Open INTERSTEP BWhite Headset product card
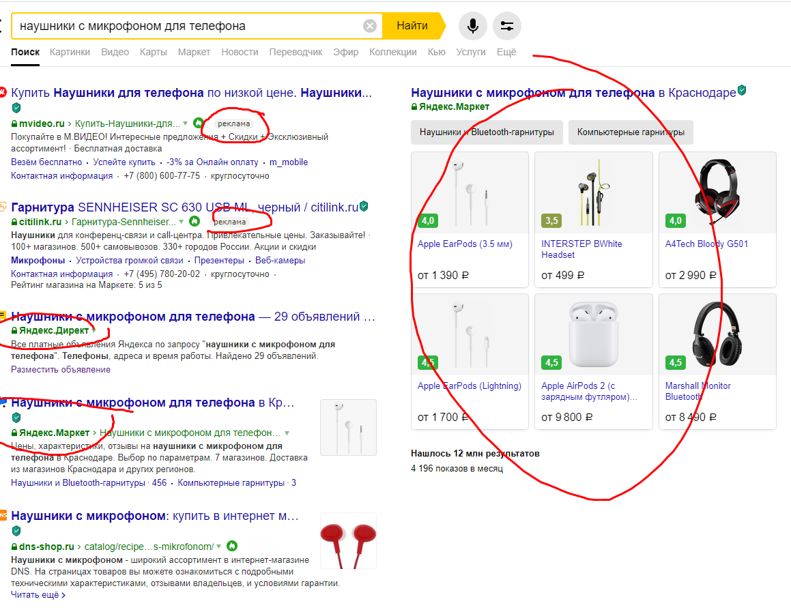This screenshot has width=791, height=610. pyautogui.click(x=594, y=220)
